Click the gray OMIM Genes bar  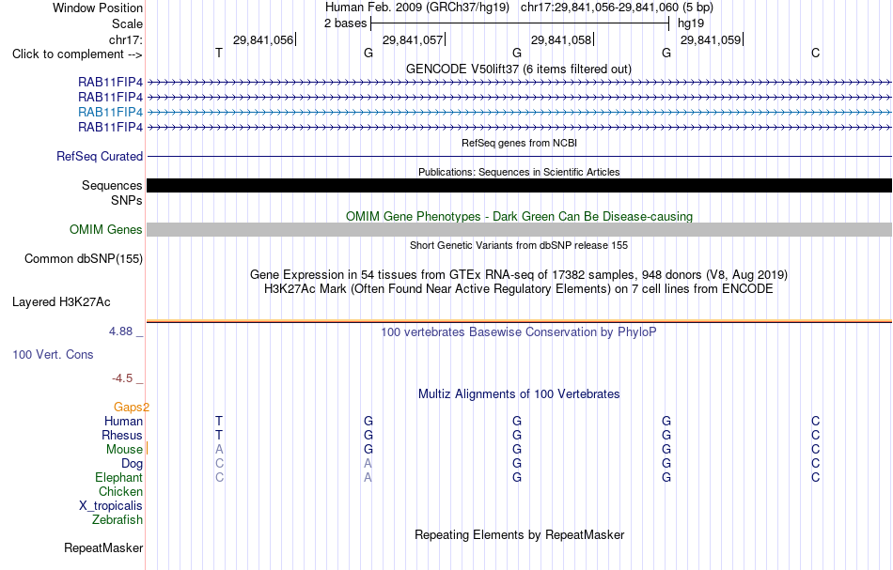tap(519, 229)
